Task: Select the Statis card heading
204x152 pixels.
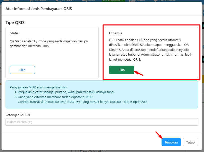Action: tap(14, 33)
